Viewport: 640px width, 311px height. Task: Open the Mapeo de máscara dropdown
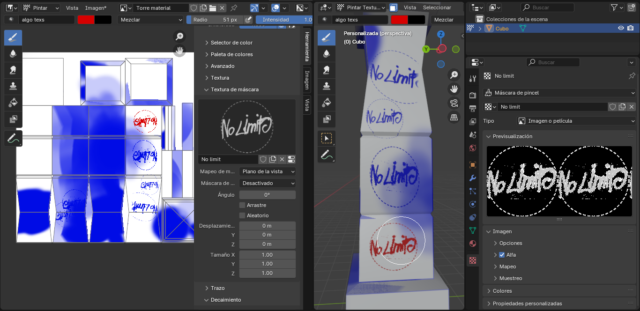click(268, 171)
